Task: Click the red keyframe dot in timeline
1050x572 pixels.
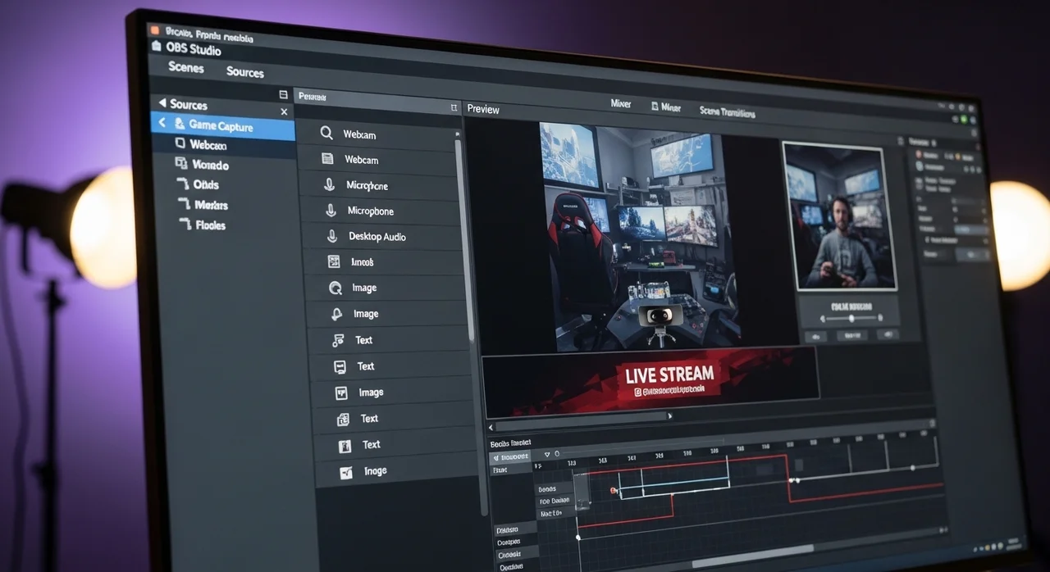Action: (x=613, y=490)
